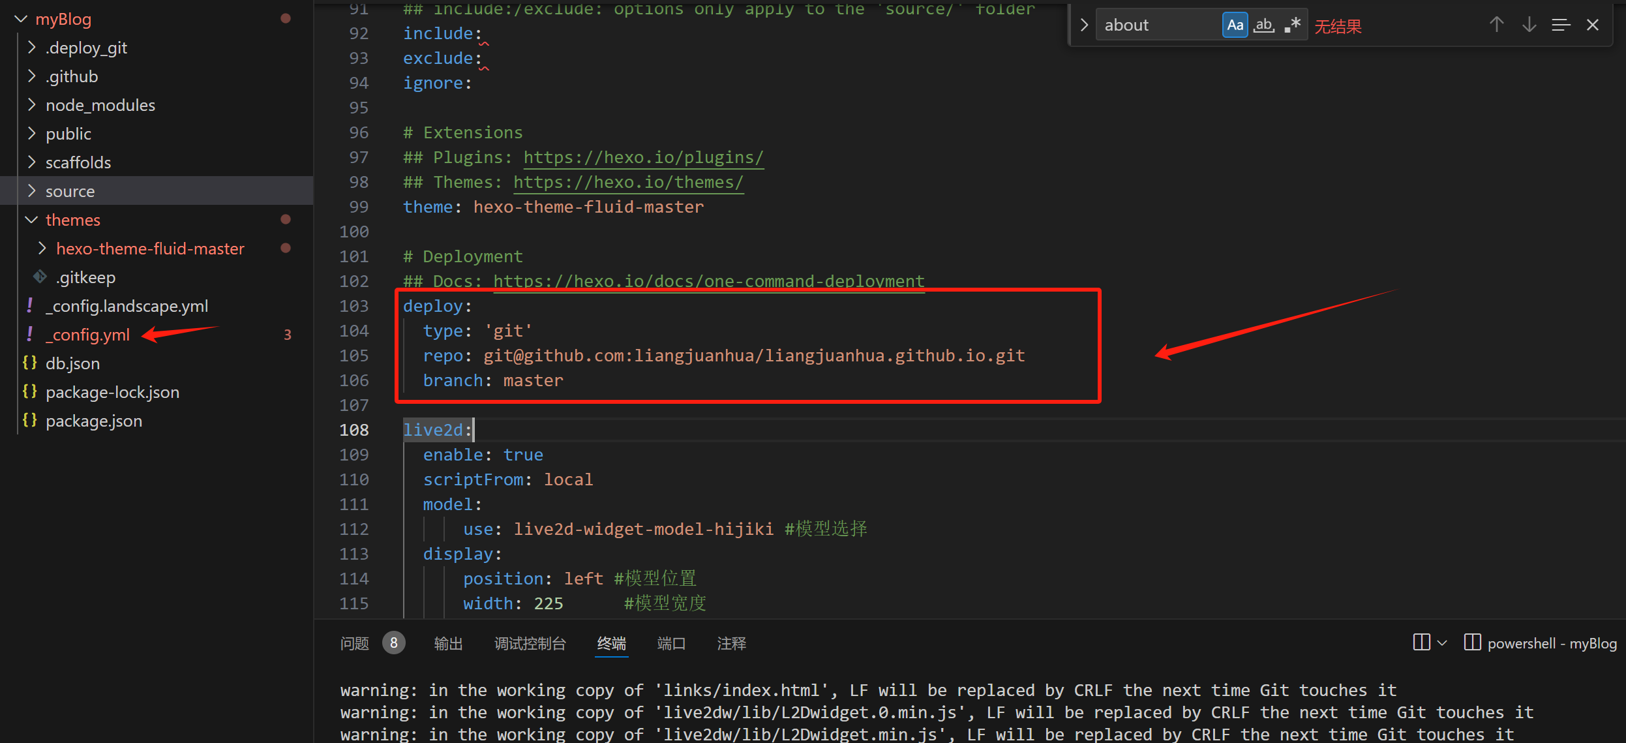1626x743 pixels.
Task: Open the split terminal dropdown arrow
Action: point(1442,643)
